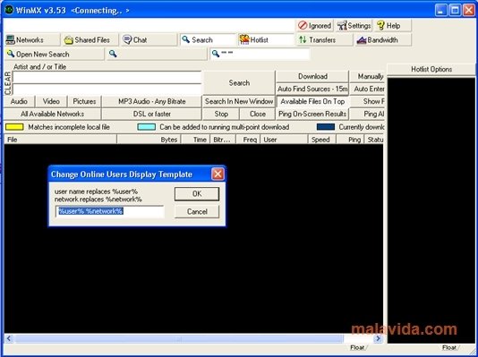This screenshot has height=357, width=478.
Task: Click the cyan multi-point download swatch
Action: tap(146, 127)
